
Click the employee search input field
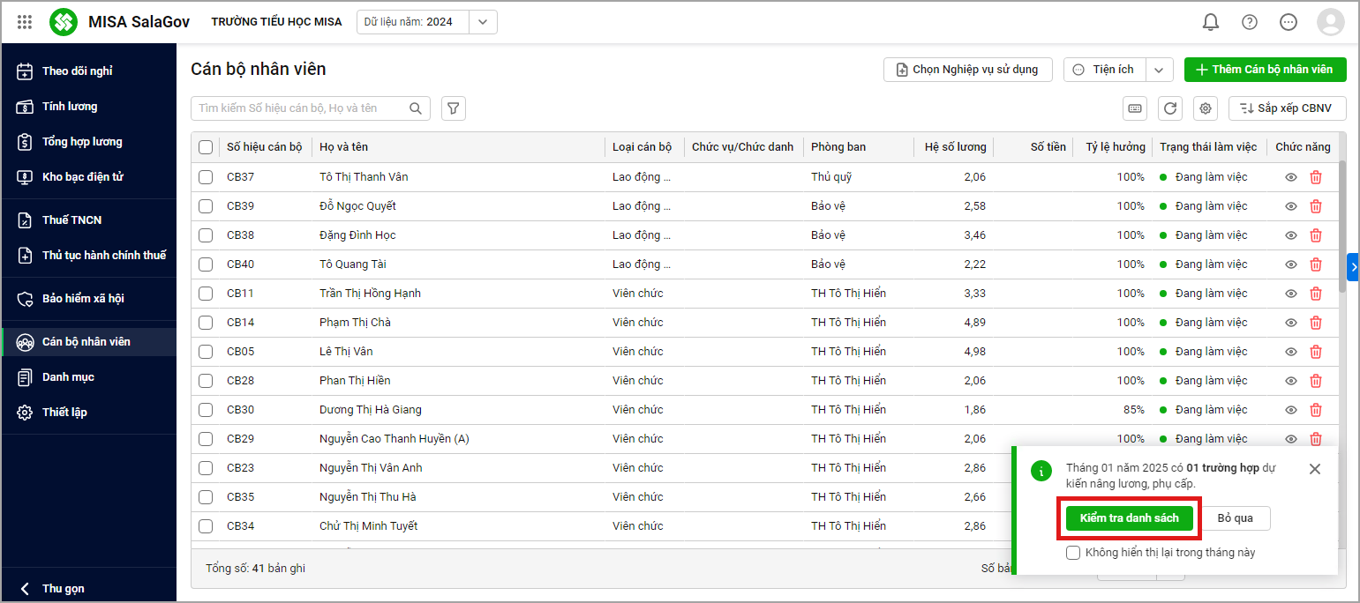pyautogui.click(x=300, y=108)
